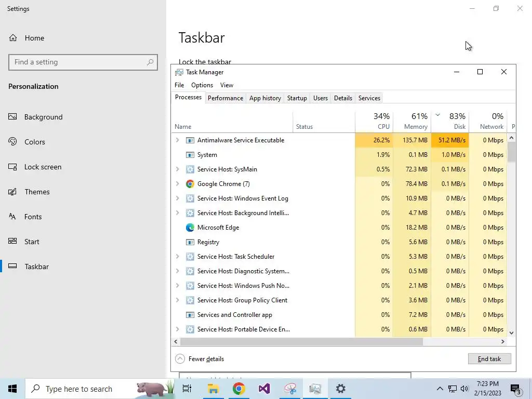Sort processes by Name column header

(232, 122)
